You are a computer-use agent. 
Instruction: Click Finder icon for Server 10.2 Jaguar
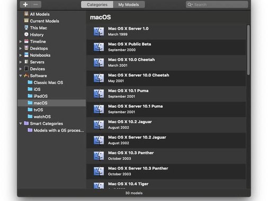[x=99, y=140]
